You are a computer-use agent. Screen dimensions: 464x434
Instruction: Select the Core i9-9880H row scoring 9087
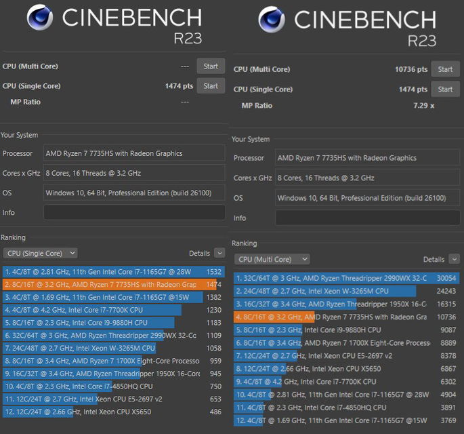click(347, 330)
